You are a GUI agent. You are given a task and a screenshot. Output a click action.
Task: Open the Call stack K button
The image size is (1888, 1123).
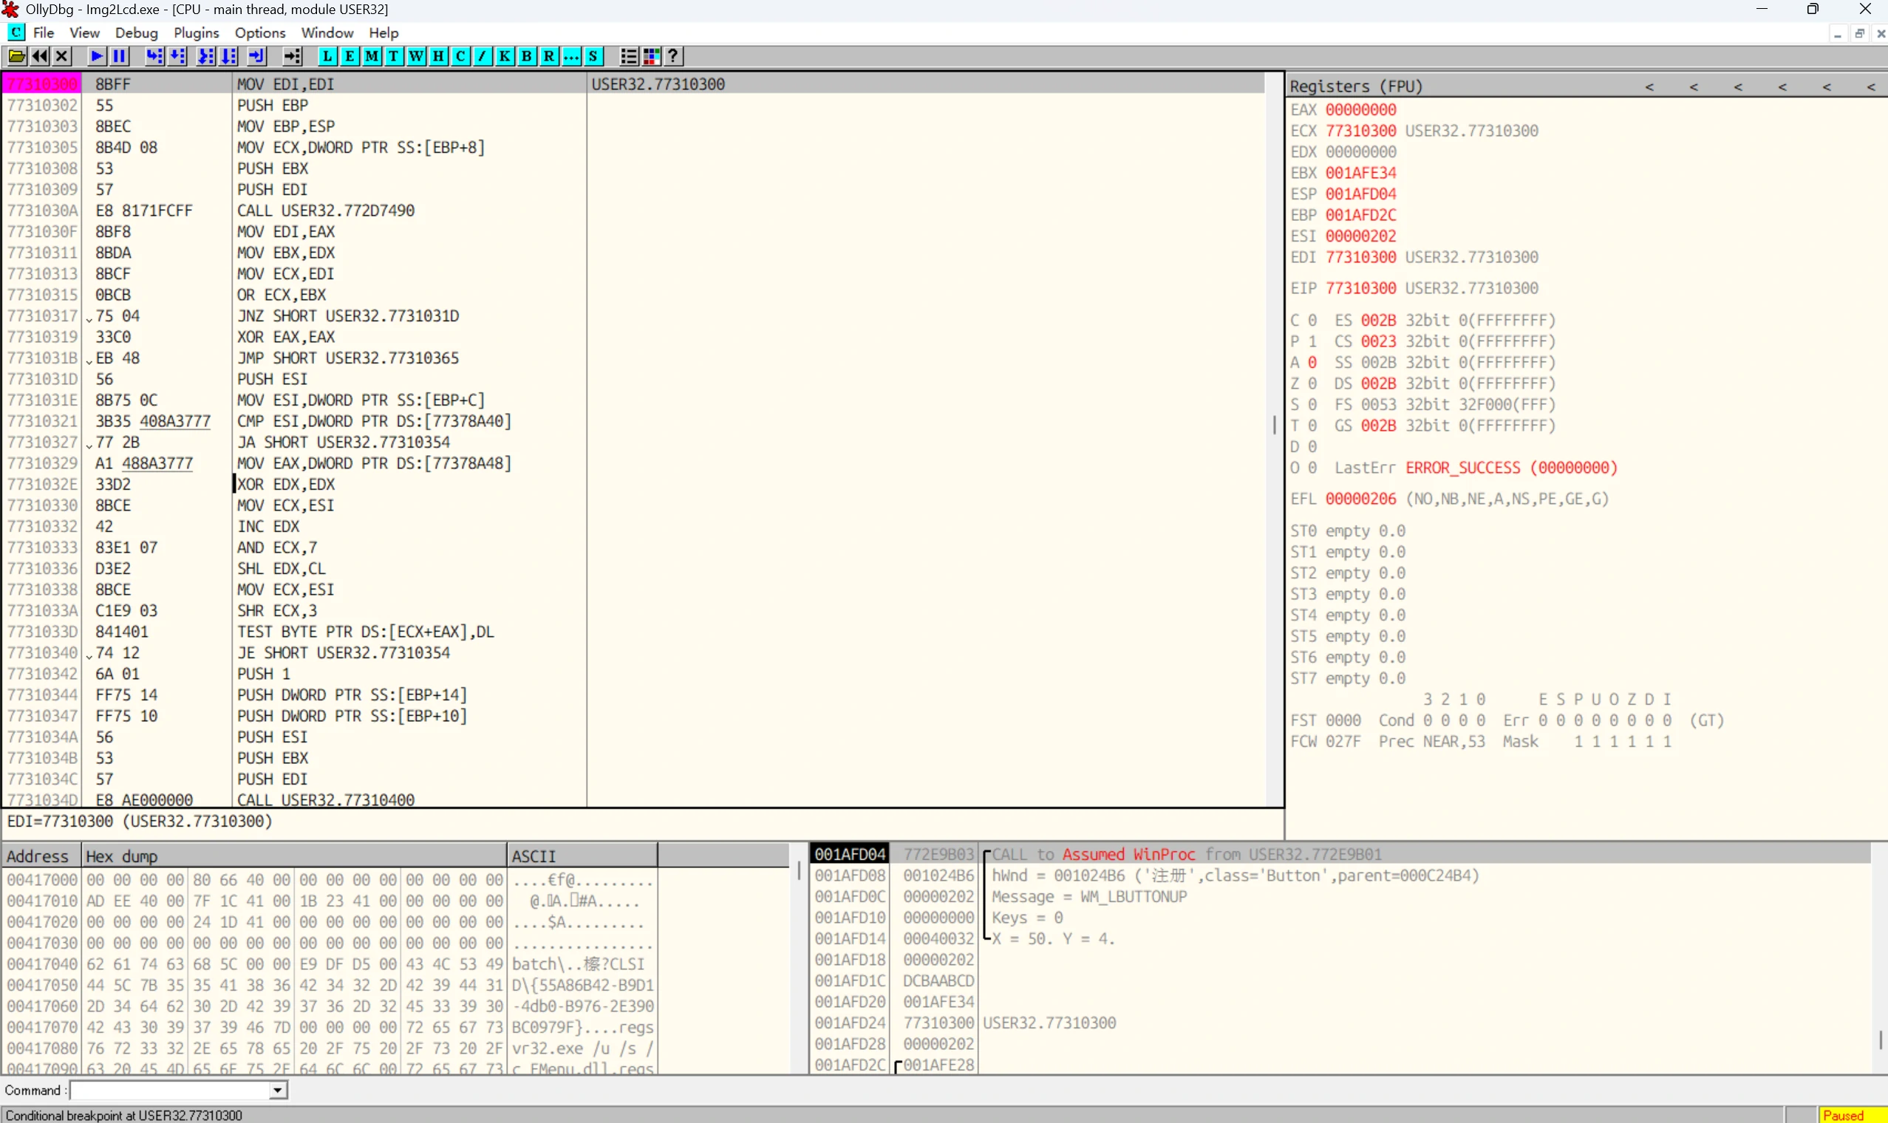(505, 56)
